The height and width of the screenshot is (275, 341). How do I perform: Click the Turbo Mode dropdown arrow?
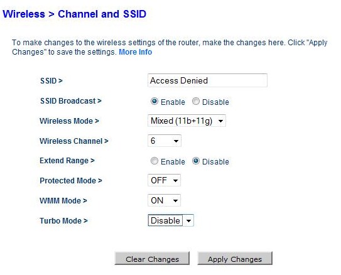pyautogui.click(x=188, y=220)
